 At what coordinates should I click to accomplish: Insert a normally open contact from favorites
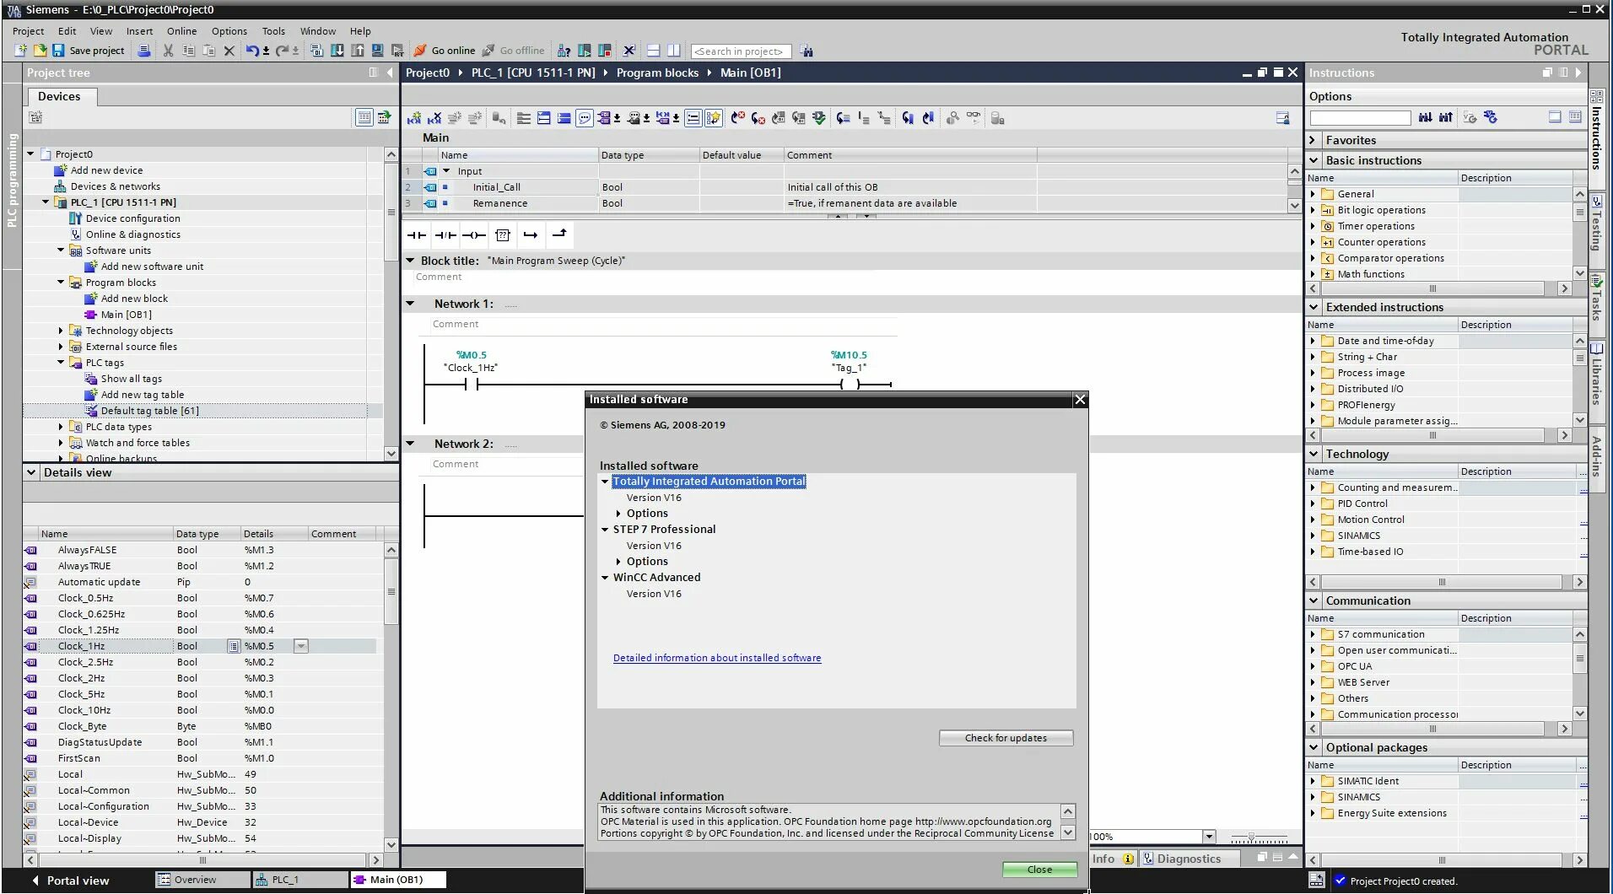417,235
